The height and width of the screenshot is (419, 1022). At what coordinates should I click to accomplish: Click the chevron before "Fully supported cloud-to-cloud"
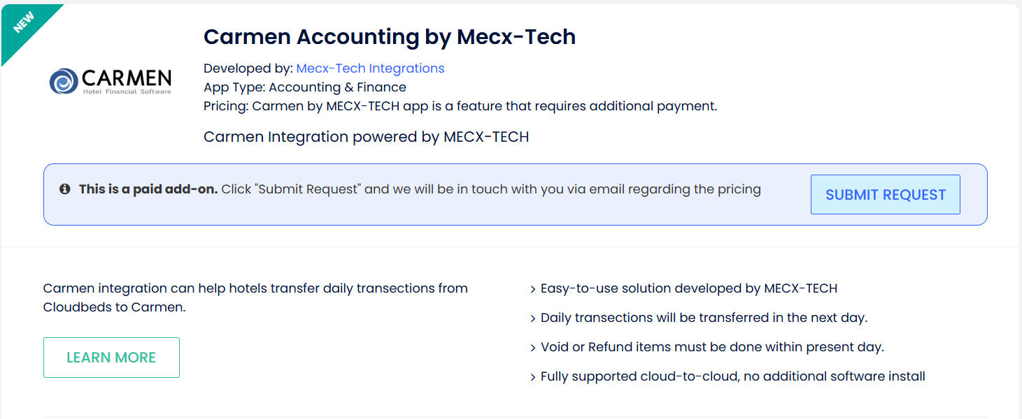pyautogui.click(x=533, y=377)
